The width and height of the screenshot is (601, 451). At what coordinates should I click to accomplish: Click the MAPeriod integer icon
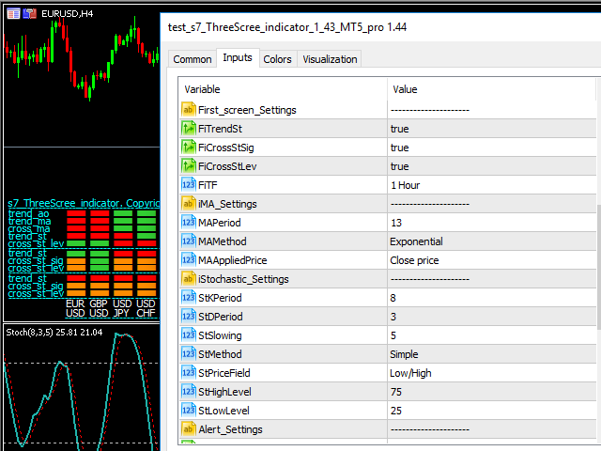click(188, 223)
